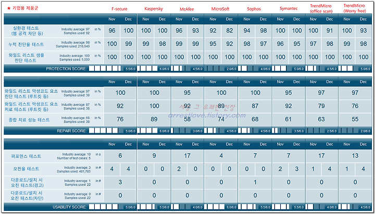
Task: Click the Sophos column header
Action: point(254,9)
